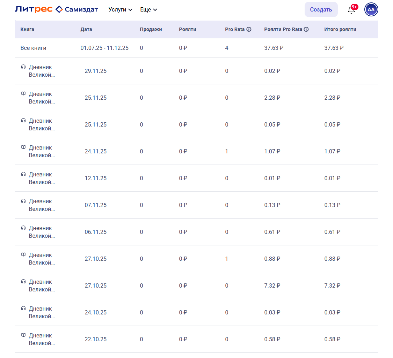Open the notifications bell
This screenshot has height=358, width=393.
pos(351,10)
